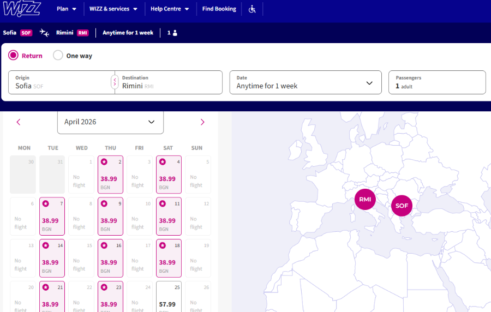491x312 pixels.
Task: Click the 'No flight' cell for April 10
Action: pos(140,216)
